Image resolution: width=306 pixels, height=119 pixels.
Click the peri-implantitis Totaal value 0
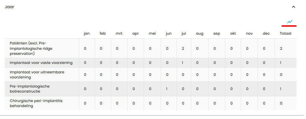coord(281,104)
